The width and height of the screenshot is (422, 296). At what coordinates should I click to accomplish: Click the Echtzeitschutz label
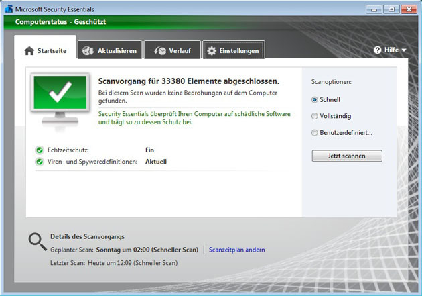[x=68, y=150]
